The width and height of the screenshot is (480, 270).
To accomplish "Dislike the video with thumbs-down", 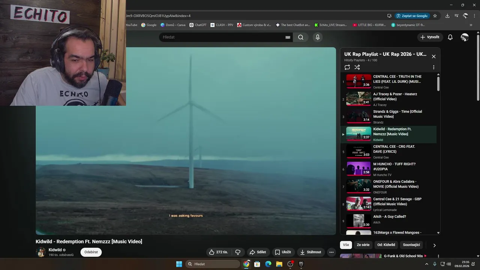I will pyautogui.click(x=238, y=252).
